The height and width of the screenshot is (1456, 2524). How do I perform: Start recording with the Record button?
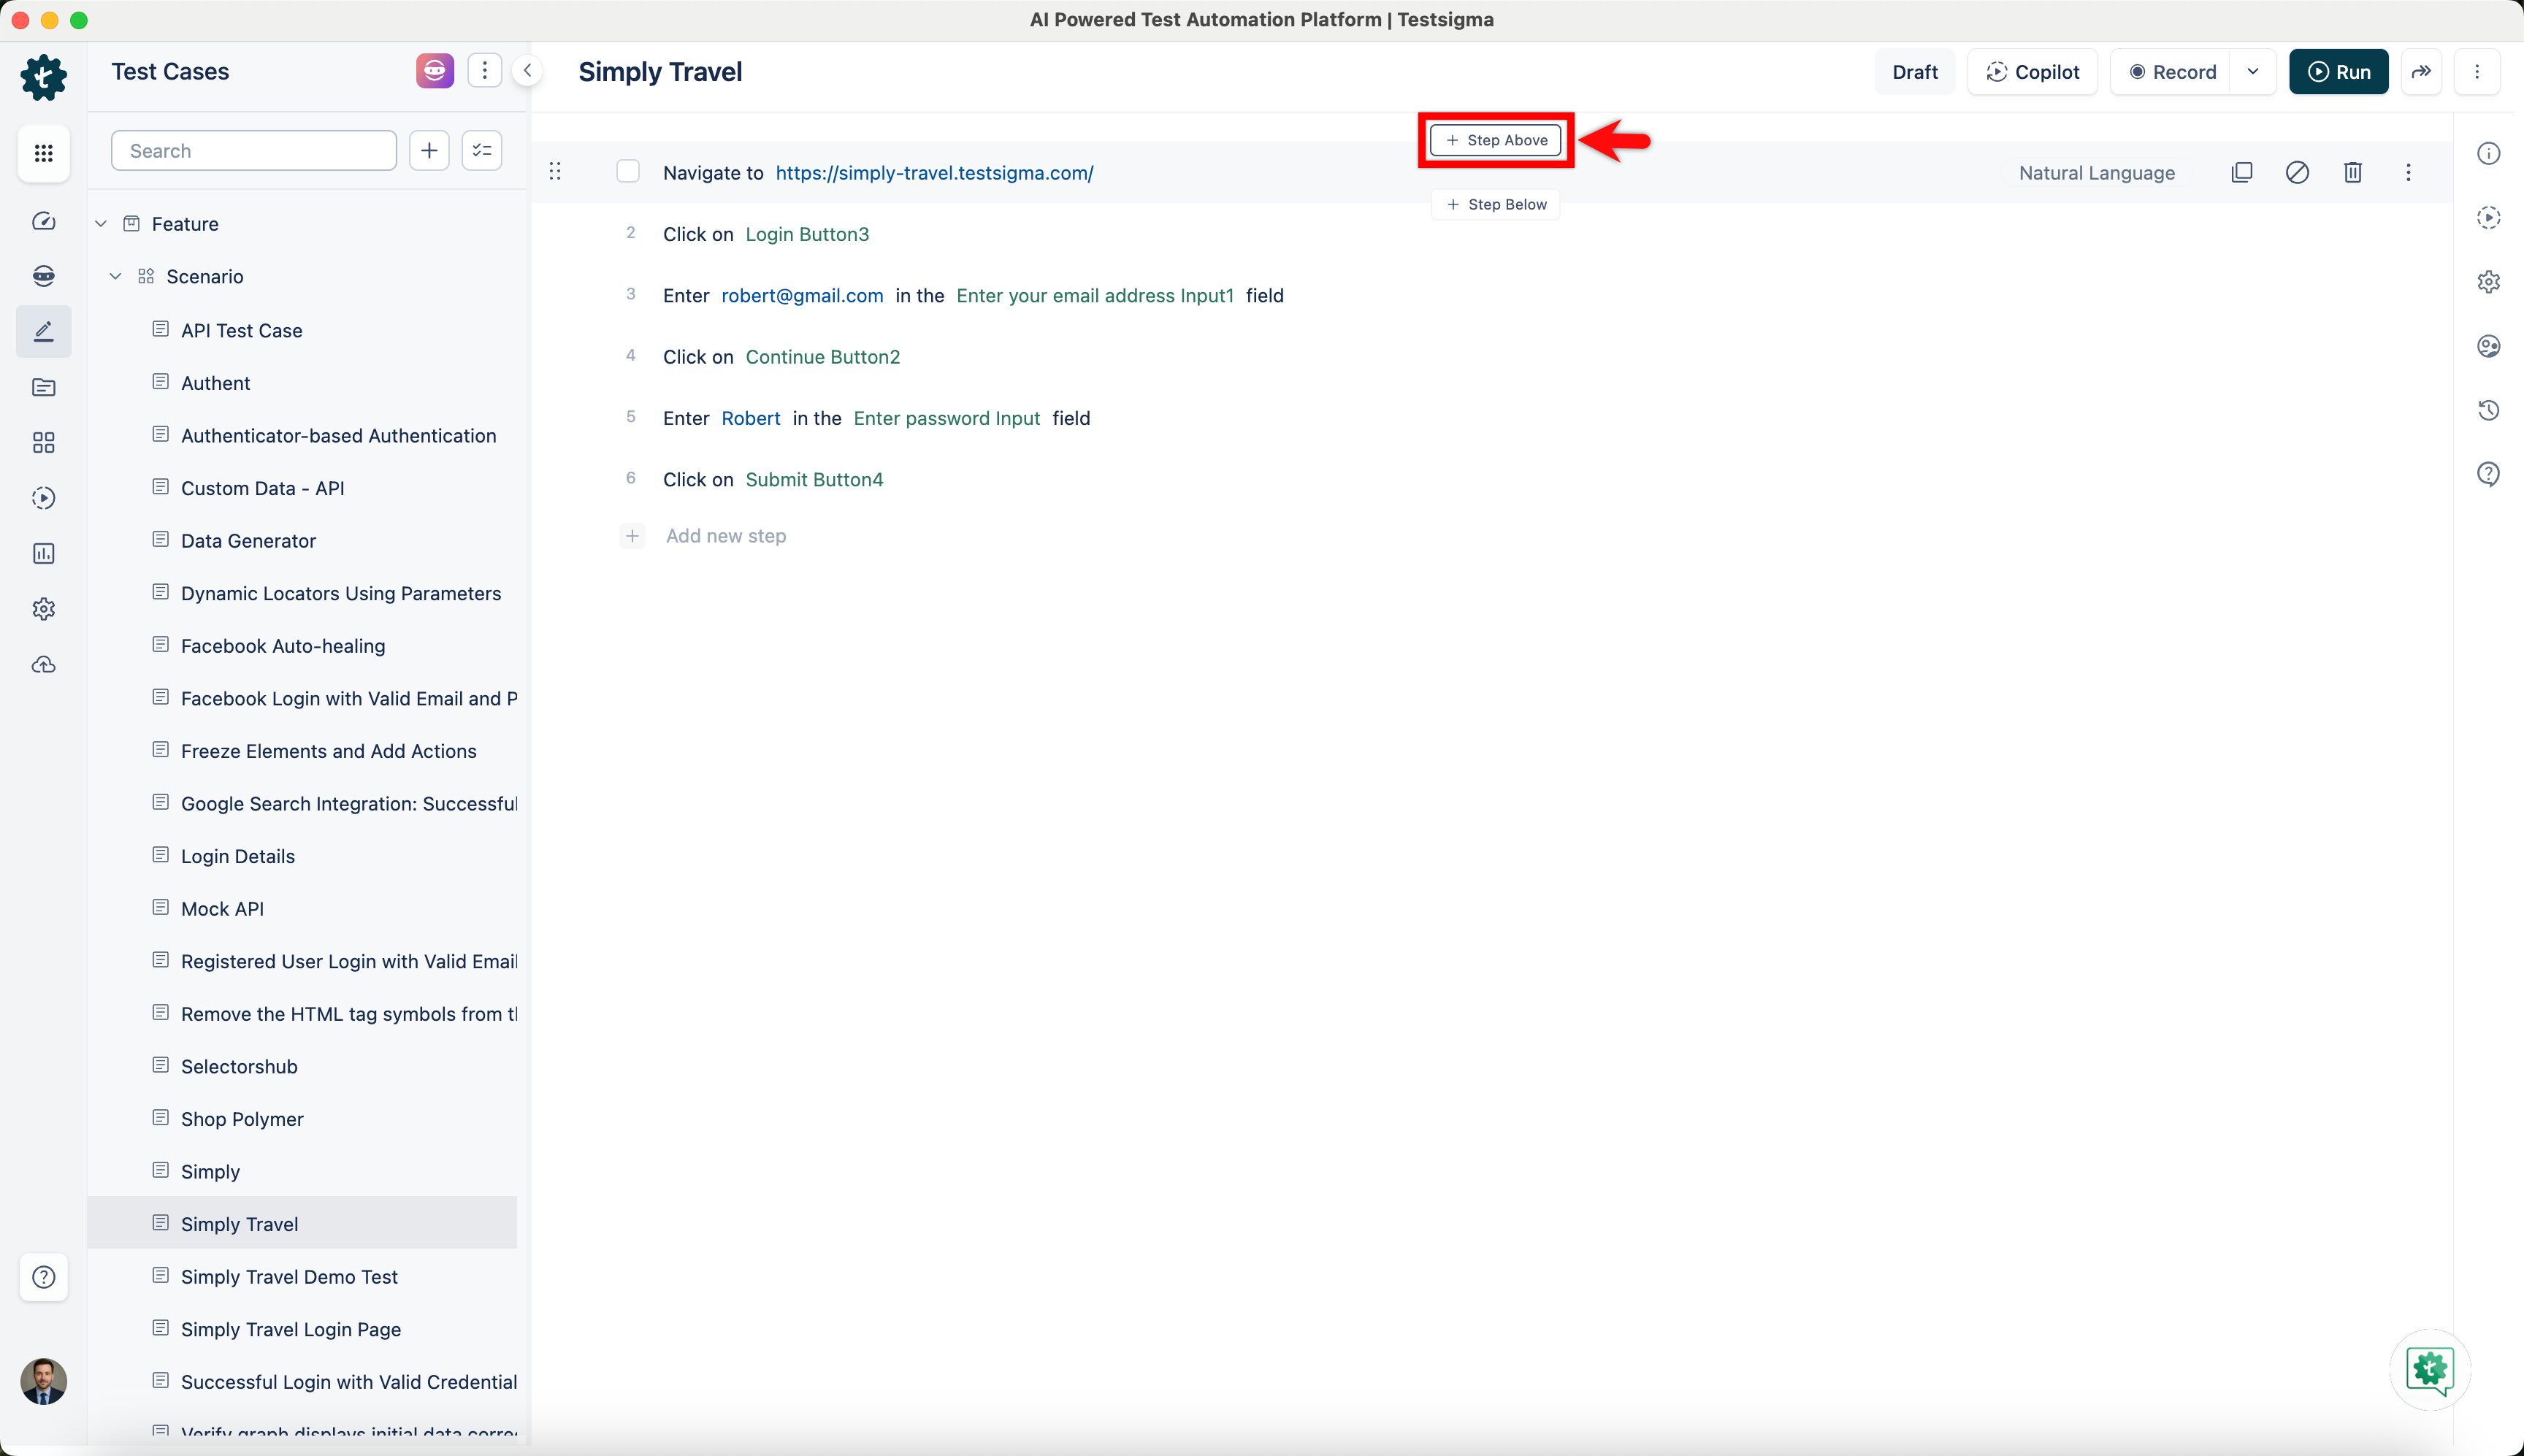(x=2171, y=72)
